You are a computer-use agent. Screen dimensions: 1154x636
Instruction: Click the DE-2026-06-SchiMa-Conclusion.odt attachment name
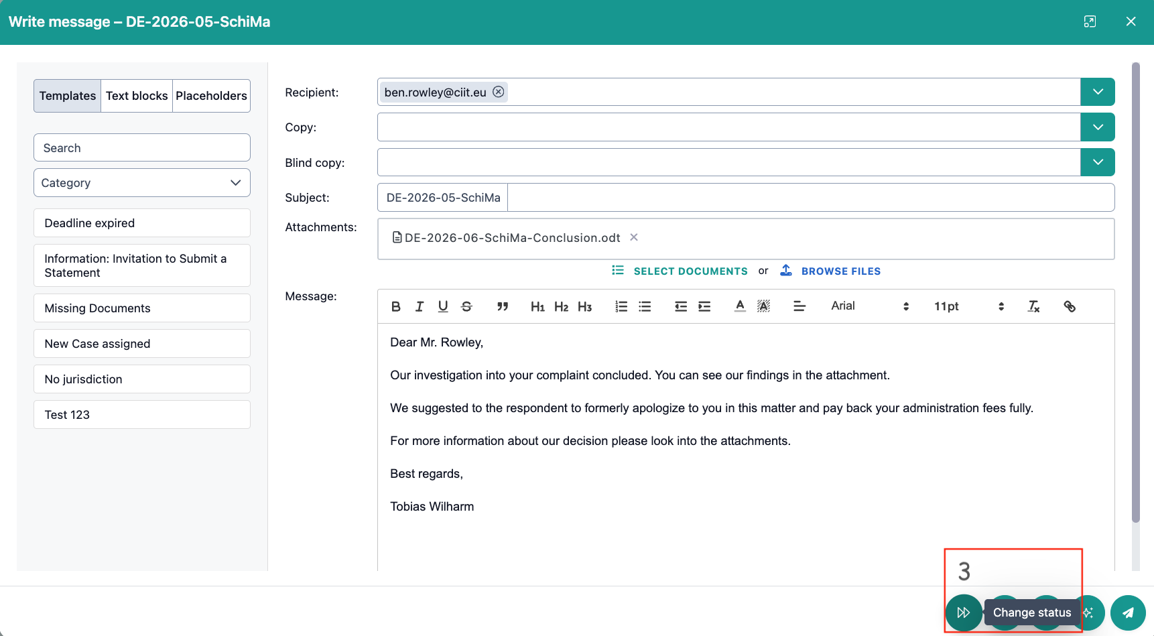pyautogui.click(x=512, y=238)
